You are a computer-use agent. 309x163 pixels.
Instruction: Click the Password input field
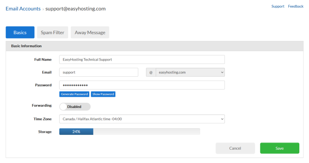pos(142,85)
